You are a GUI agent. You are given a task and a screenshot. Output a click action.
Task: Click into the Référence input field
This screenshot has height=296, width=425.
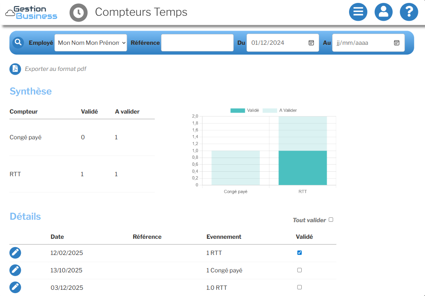coord(197,43)
